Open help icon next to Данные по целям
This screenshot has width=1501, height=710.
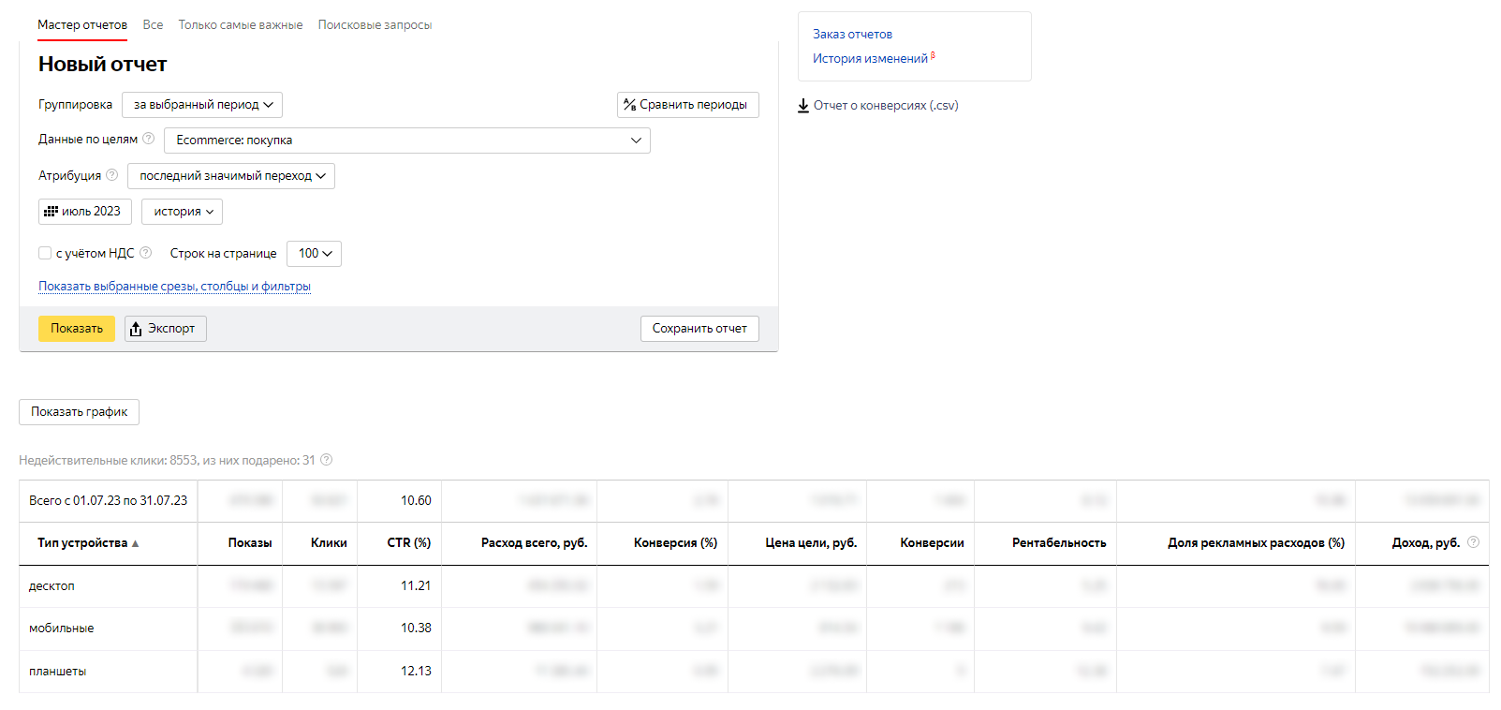[148, 139]
